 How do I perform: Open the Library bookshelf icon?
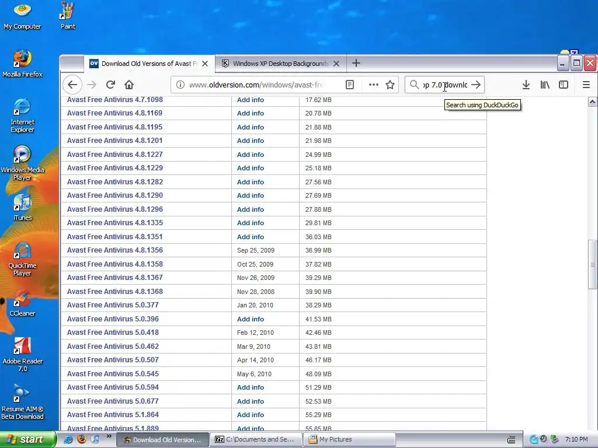545,85
